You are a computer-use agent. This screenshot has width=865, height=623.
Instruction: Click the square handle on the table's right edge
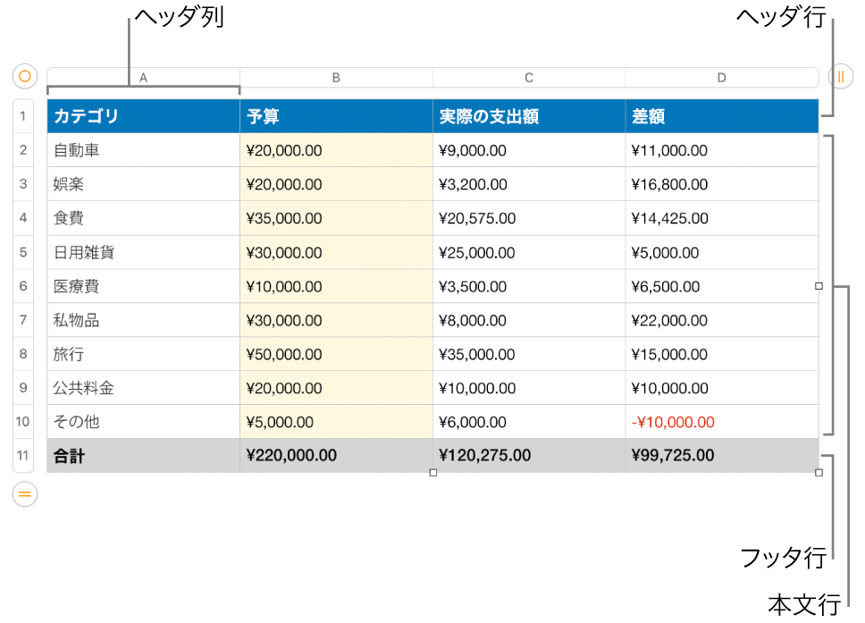[x=818, y=285]
